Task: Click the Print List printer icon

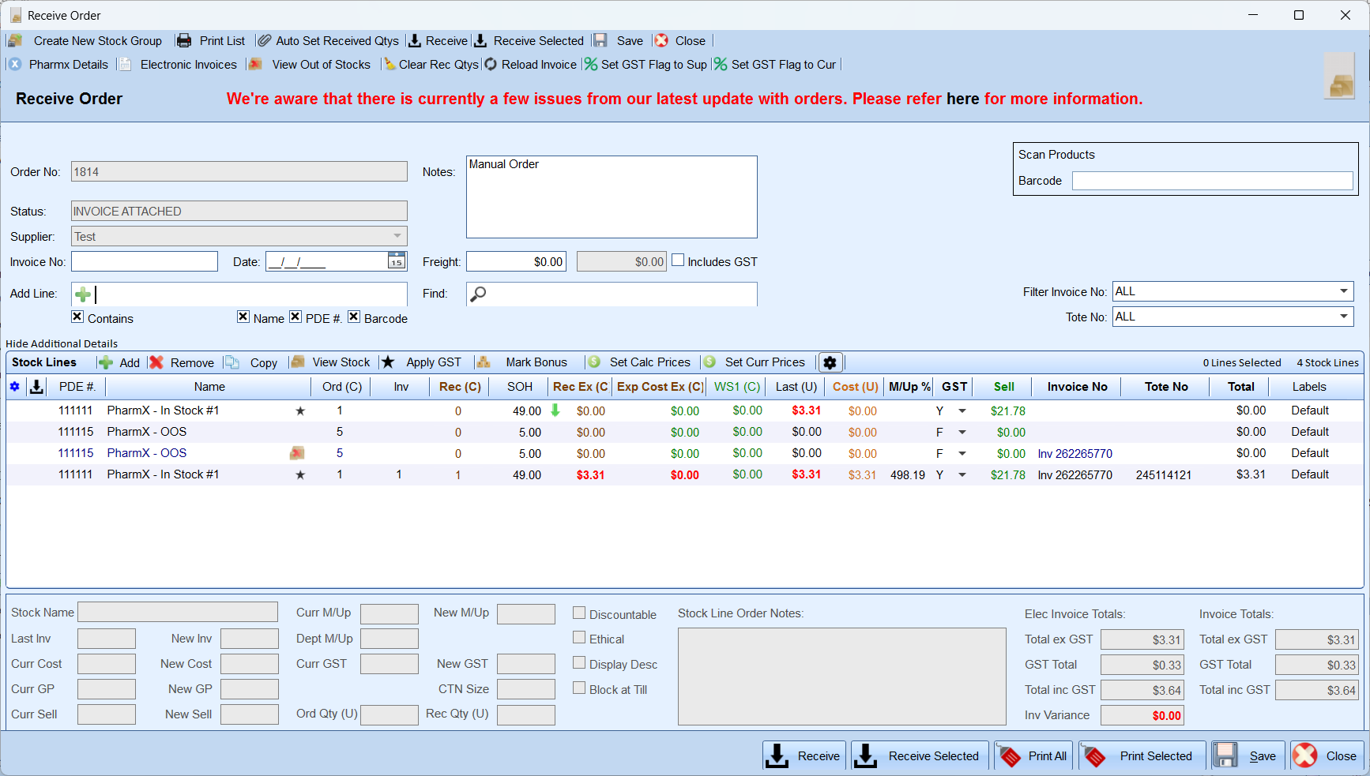Action: click(x=184, y=41)
